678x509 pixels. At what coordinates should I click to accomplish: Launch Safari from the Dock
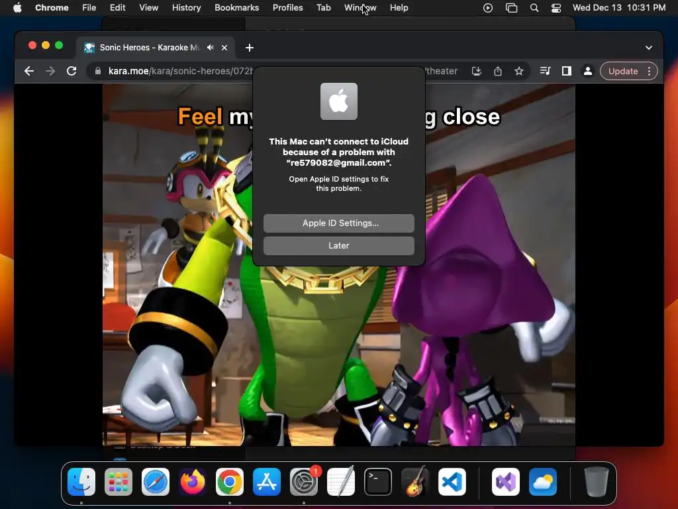point(156,482)
